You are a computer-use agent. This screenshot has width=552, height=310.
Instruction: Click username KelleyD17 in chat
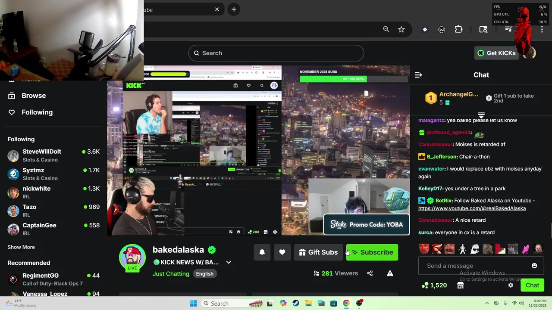(430, 189)
